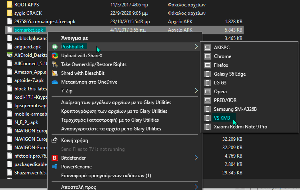Choose PowerRename from the menu
This screenshot has width=300, height=190.
pos(125,167)
